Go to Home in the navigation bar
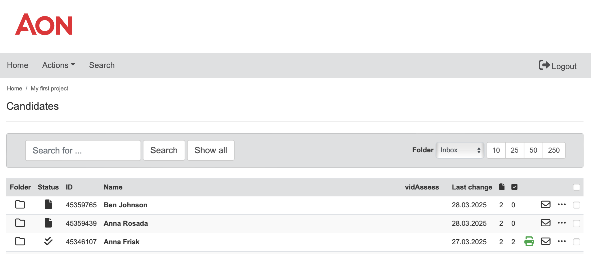 tap(18, 65)
